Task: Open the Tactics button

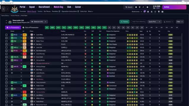Action: click(x=124, y=21)
